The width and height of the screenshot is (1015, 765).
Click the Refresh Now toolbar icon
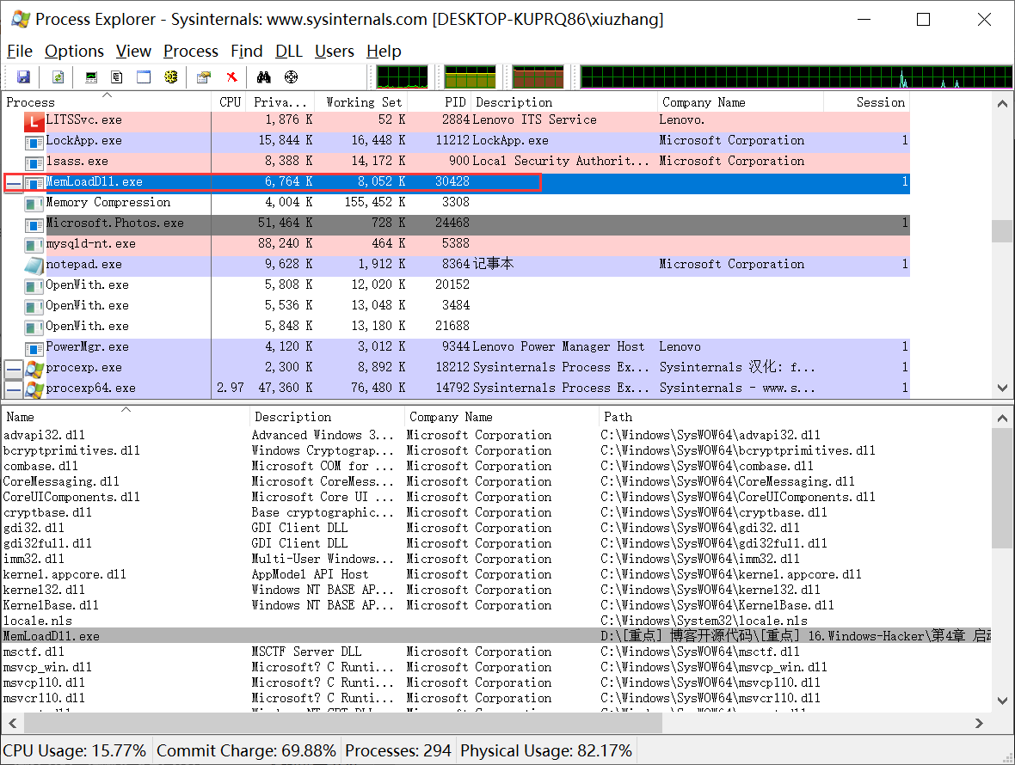click(58, 77)
